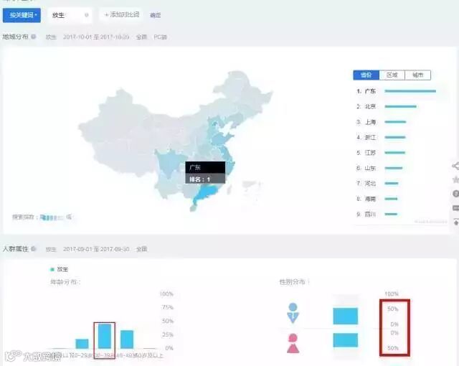Click the 性别分布 label
459x366 pixels.
pyautogui.click(x=294, y=282)
